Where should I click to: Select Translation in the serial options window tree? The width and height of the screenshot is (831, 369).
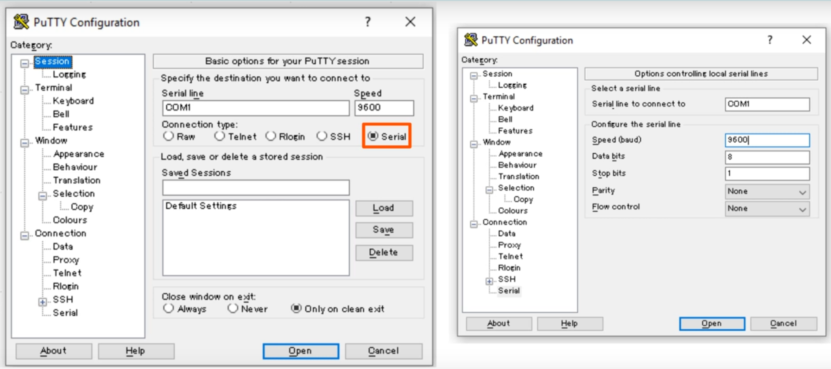(x=518, y=176)
